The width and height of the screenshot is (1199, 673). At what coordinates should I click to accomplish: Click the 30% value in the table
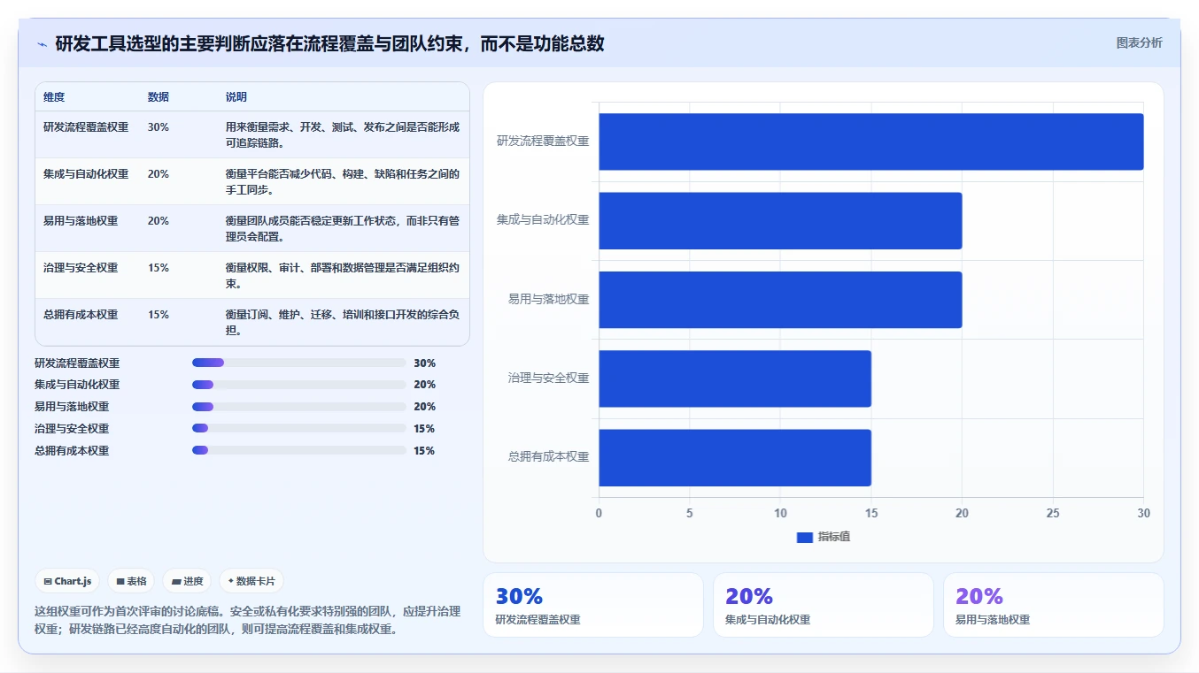(x=159, y=127)
